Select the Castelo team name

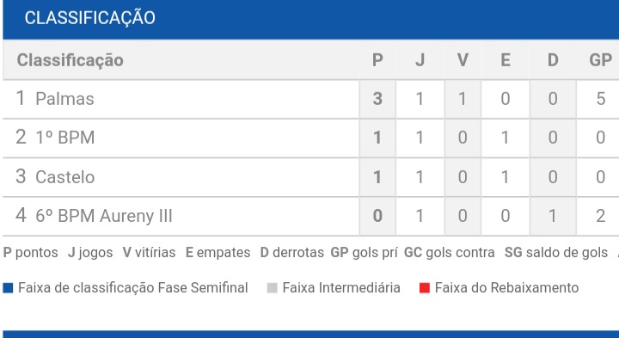point(65,177)
